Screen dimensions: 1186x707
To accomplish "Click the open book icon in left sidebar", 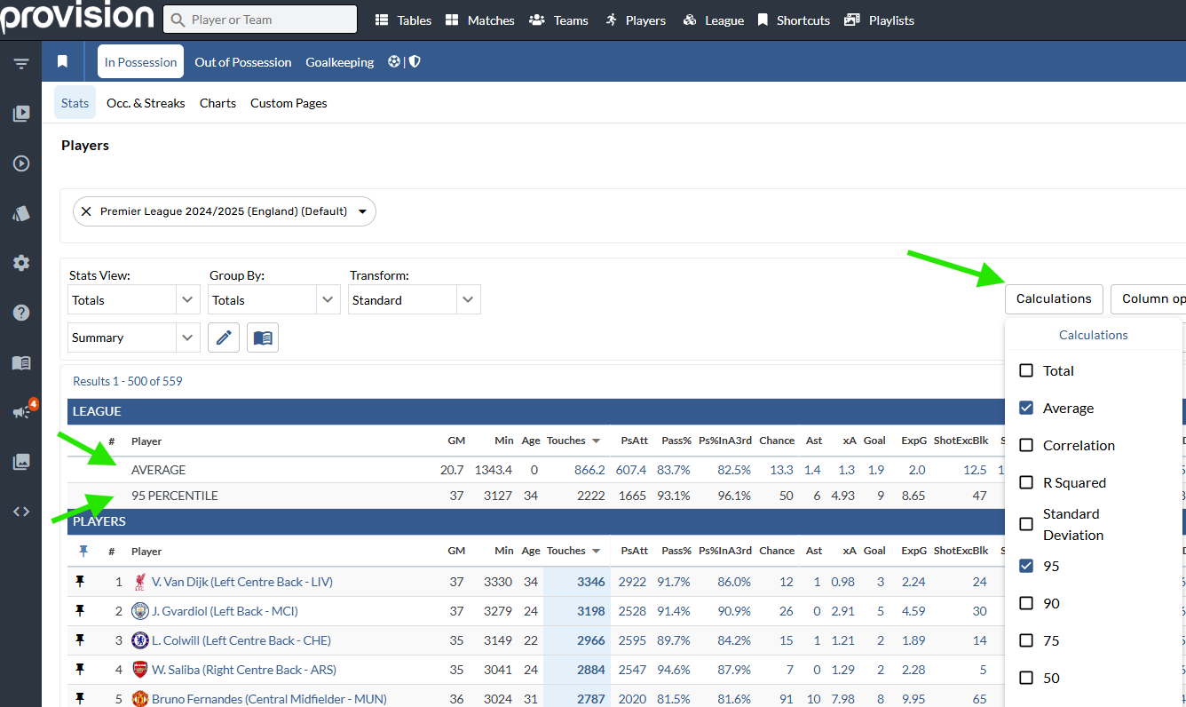I will pos(21,362).
